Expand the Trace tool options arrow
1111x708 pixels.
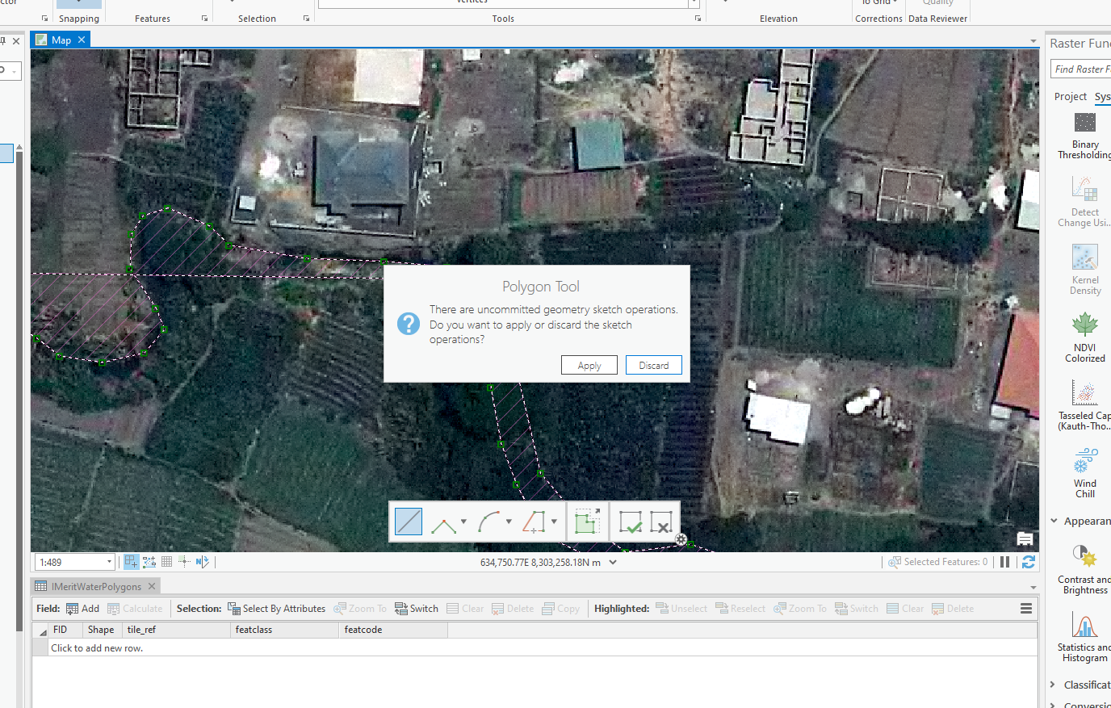(x=554, y=522)
